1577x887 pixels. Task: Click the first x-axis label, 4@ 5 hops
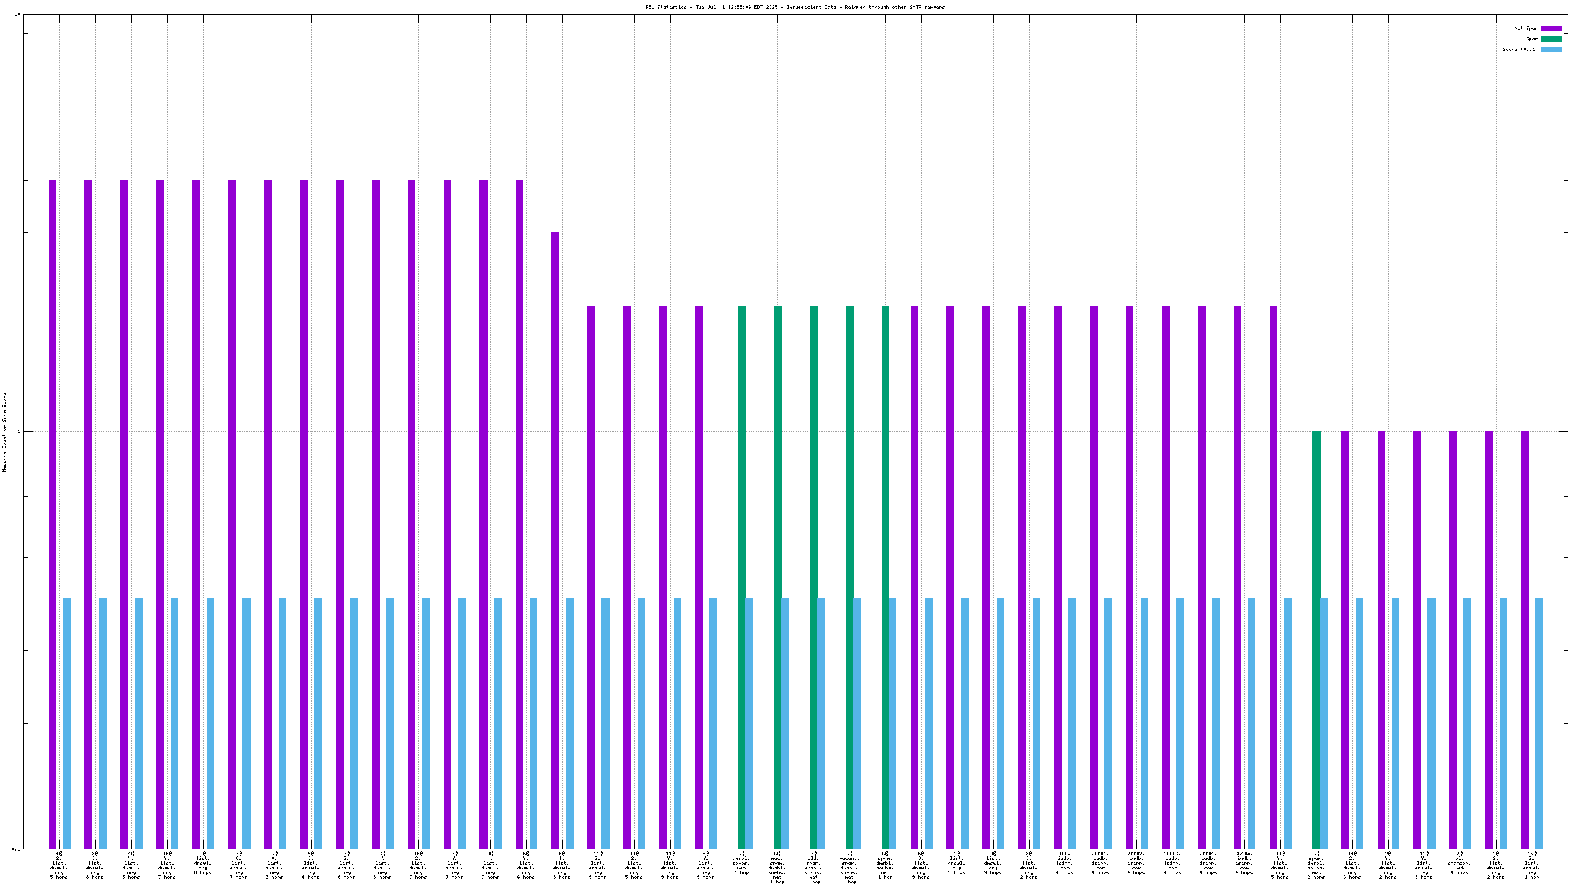point(59,864)
